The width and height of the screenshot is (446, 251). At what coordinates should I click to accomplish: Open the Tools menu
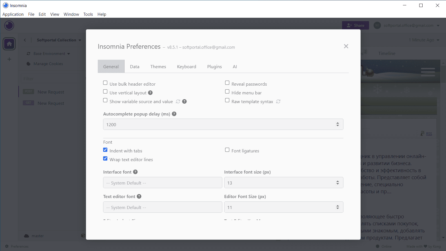88,14
